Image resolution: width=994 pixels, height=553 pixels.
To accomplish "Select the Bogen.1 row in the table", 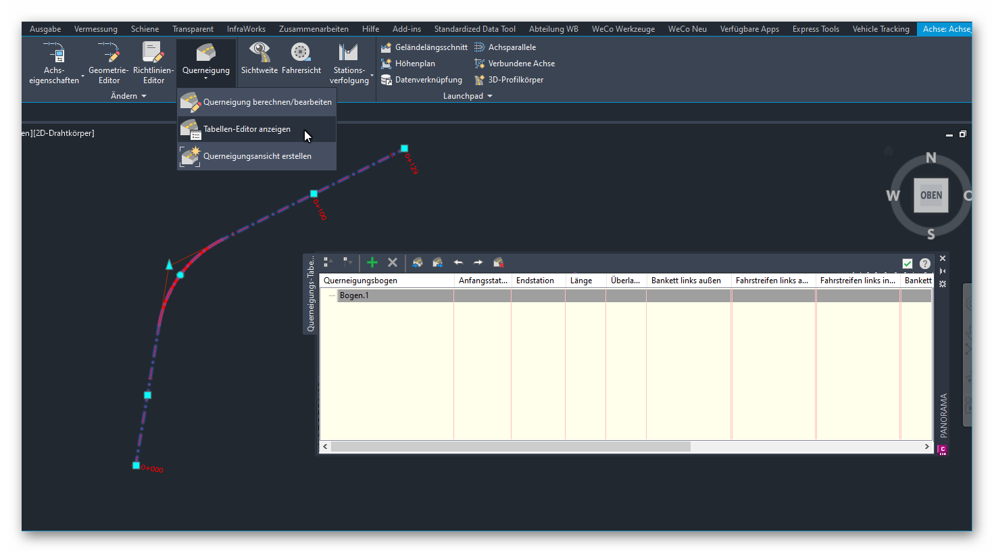I will pyautogui.click(x=355, y=295).
